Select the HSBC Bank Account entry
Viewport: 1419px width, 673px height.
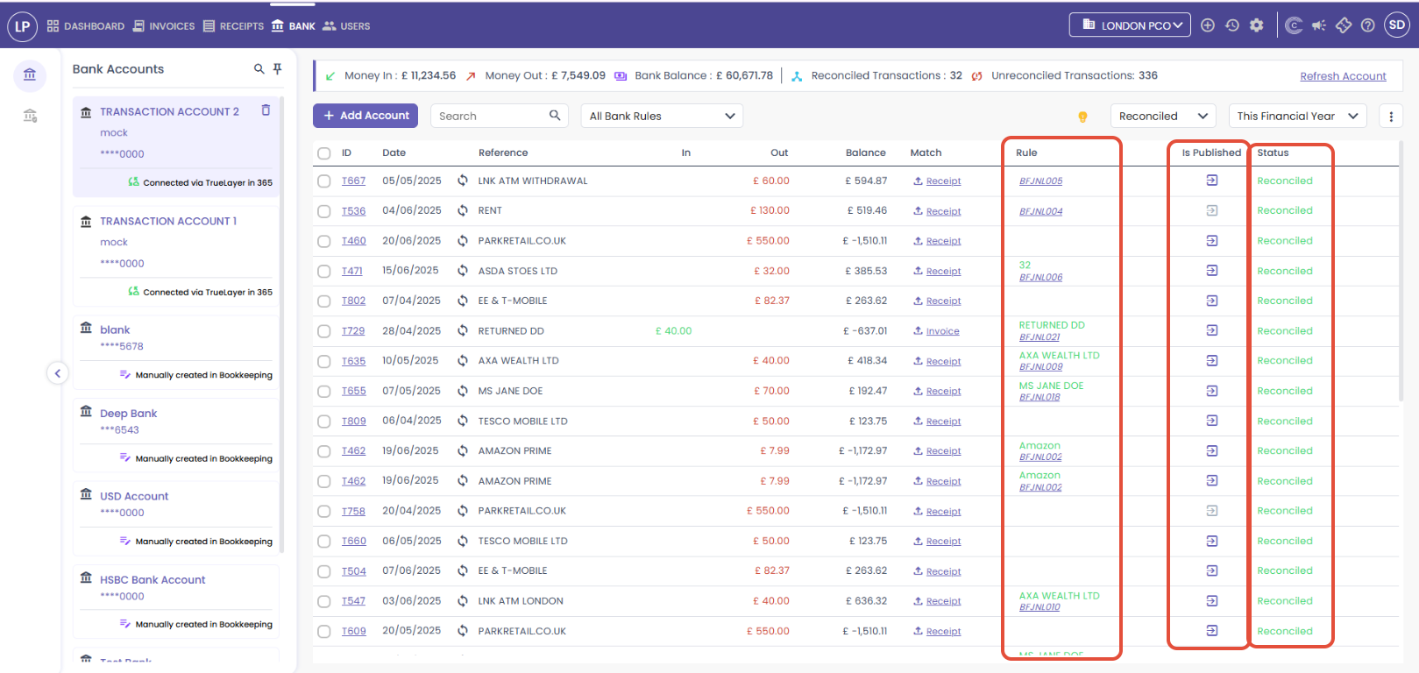pos(176,601)
